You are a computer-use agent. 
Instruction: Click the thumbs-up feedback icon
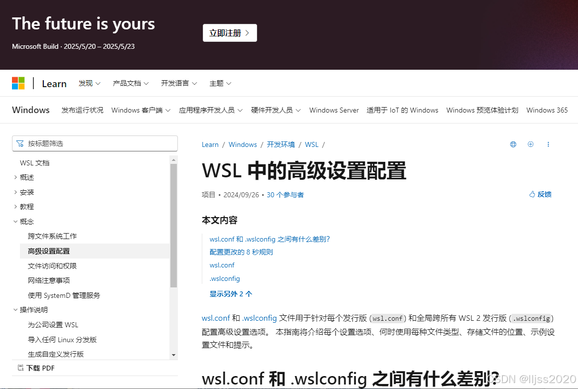pos(532,194)
